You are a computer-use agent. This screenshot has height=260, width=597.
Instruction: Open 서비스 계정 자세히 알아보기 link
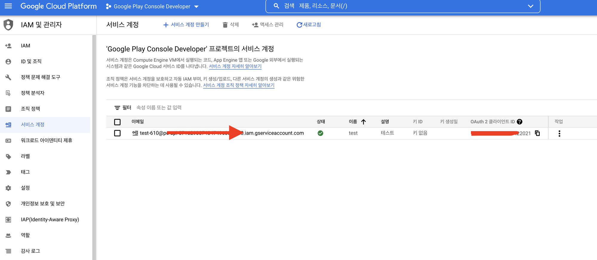pos(235,66)
